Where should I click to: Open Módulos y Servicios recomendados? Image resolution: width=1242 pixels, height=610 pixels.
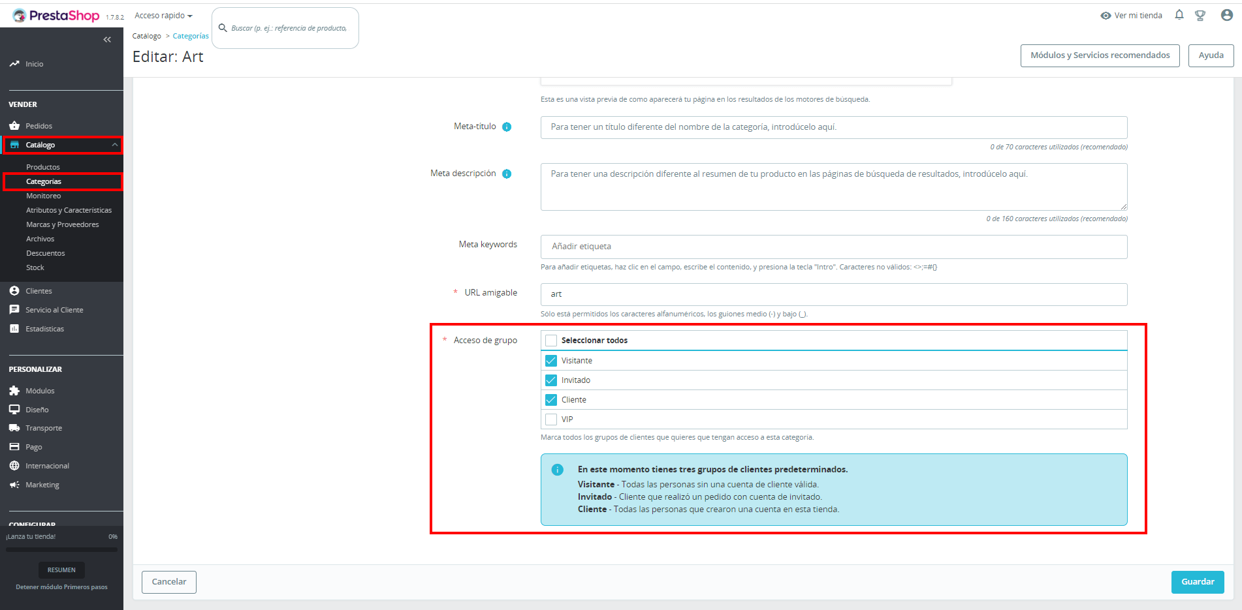pyautogui.click(x=1100, y=55)
